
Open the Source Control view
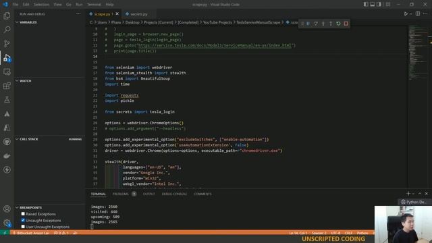[x=7, y=43]
